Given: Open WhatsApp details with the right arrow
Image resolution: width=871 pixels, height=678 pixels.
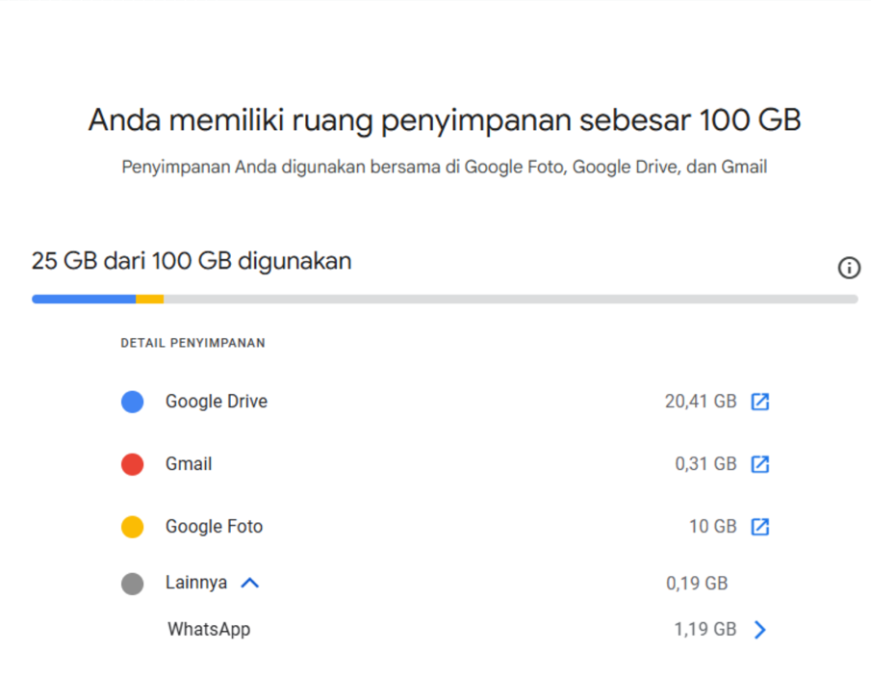Looking at the screenshot, I should point(760,630).
